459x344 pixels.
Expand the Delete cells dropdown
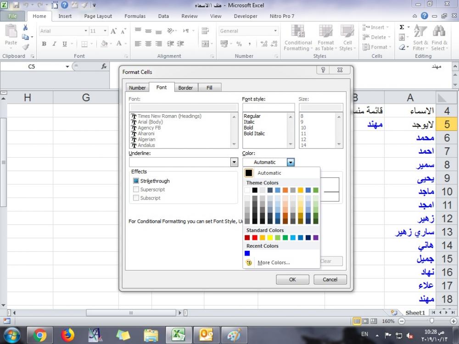(389, 37)
